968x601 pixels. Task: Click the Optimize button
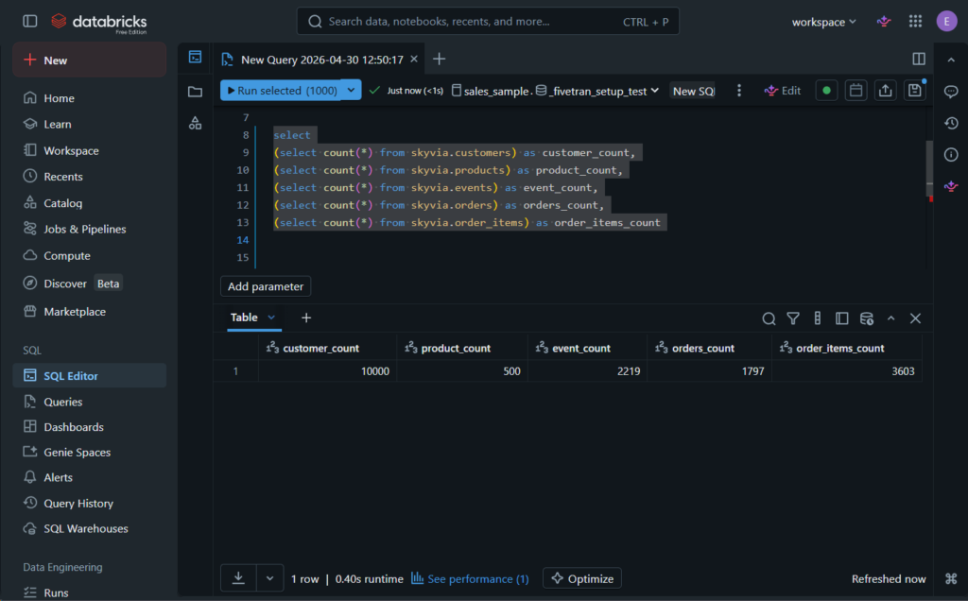[x=582, y=578]
